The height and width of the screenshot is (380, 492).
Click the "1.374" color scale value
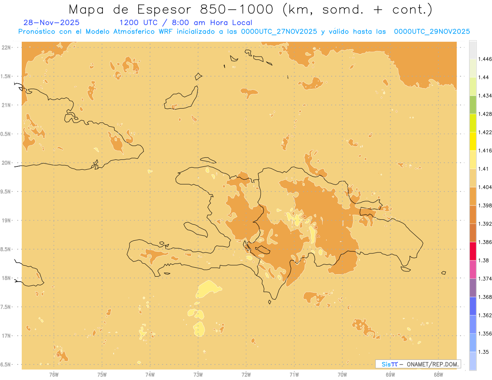485,279
